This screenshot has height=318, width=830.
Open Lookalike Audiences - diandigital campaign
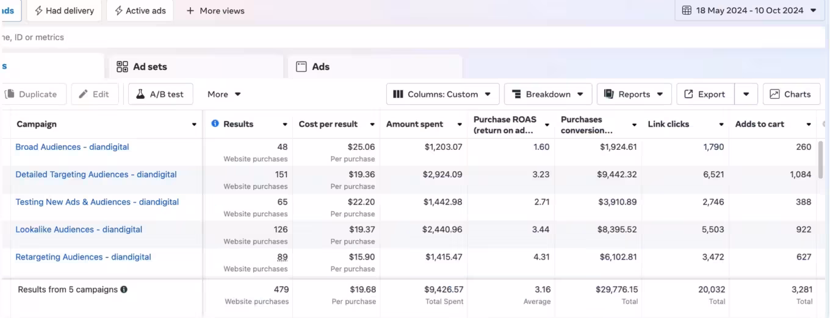coord(79,229)
